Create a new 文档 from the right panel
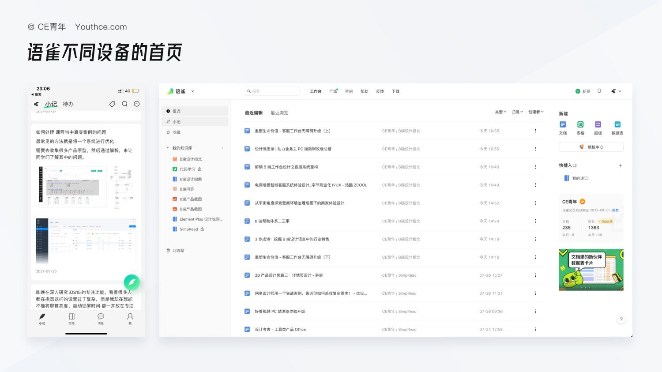 click(x=563, y=128)
